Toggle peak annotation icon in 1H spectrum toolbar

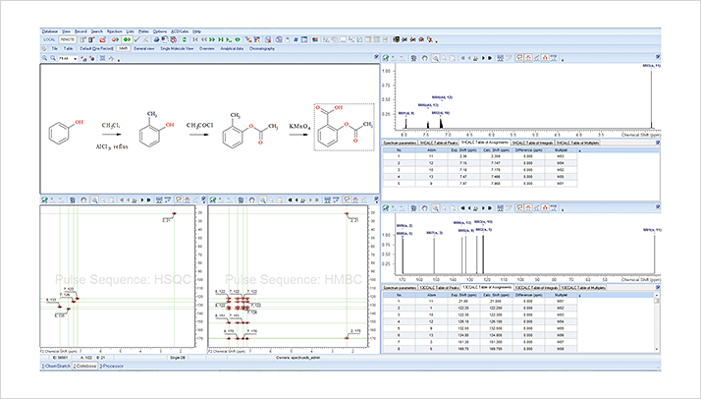(x=519, y=58)
